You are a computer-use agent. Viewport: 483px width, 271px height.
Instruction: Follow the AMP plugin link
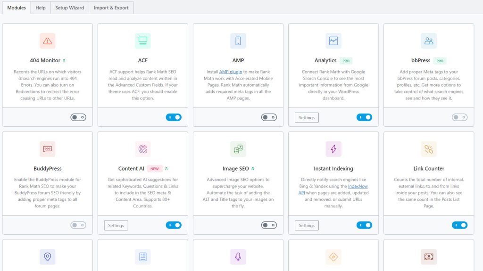[x=230, y=72]
